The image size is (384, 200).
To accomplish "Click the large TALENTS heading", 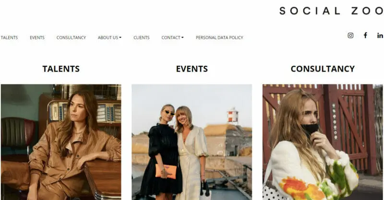I will point(61,69).
